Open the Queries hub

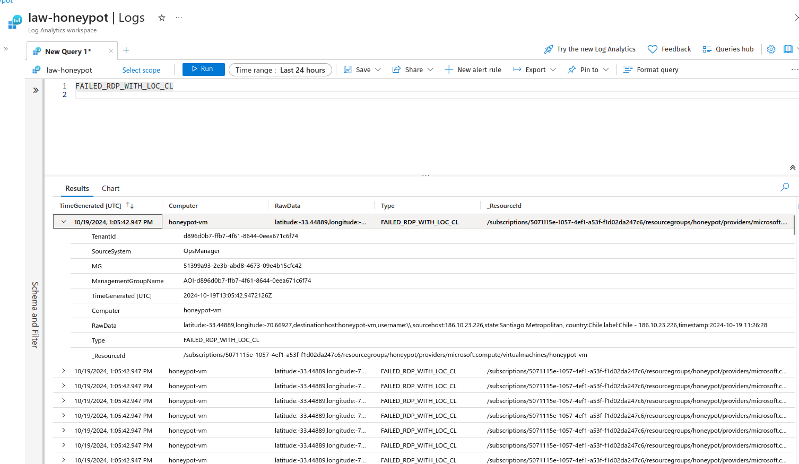[728, 49]
